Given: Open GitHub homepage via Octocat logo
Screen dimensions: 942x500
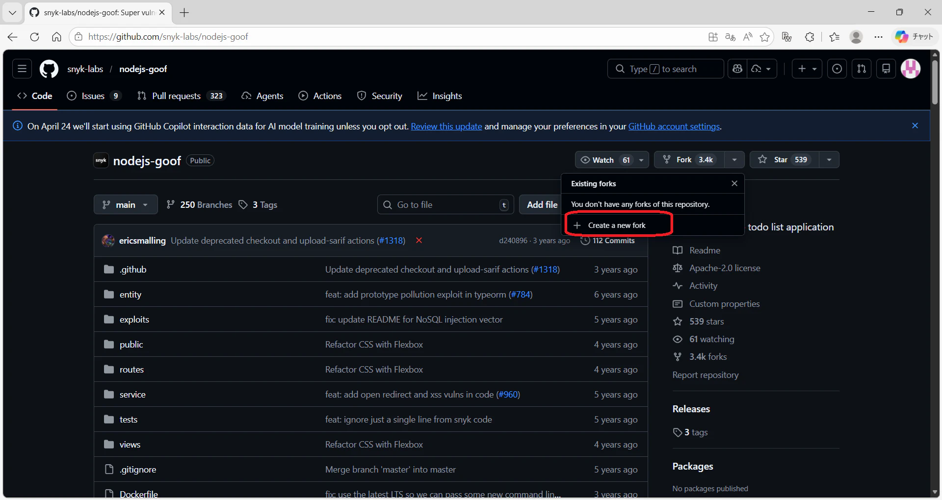Looking at the screenshot, I should [49, 69].
